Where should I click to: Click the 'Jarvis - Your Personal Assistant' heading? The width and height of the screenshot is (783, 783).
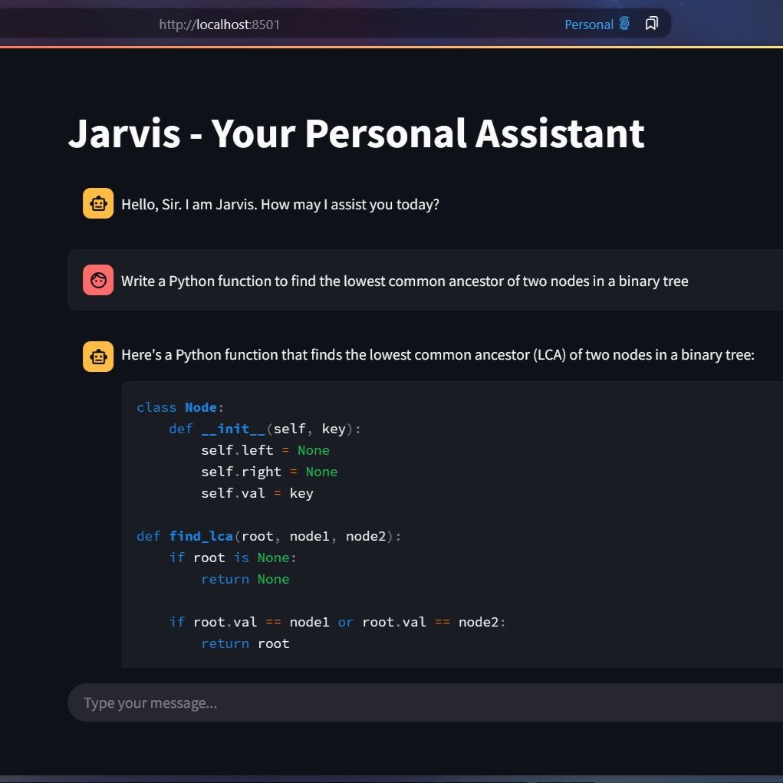pyautogui.click(x=356, y=134)
